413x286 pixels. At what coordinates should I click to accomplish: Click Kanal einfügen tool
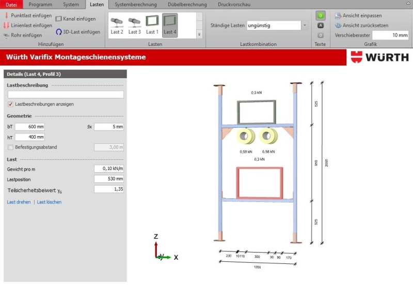coord(75,19)
